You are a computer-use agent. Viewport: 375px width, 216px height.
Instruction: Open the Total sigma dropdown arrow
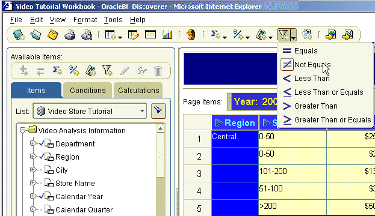pos(225,37)
